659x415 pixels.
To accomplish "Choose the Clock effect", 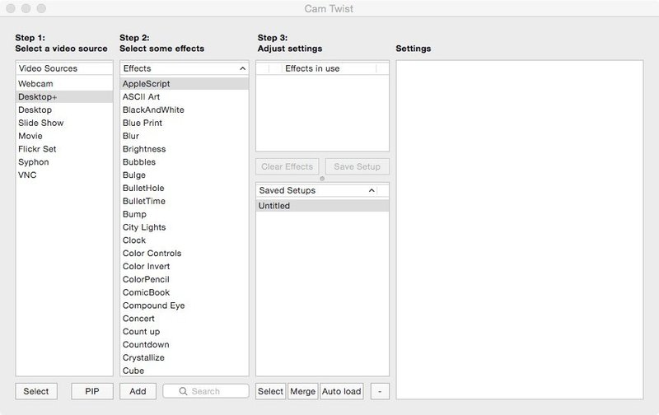I will (x=184, y=240).
